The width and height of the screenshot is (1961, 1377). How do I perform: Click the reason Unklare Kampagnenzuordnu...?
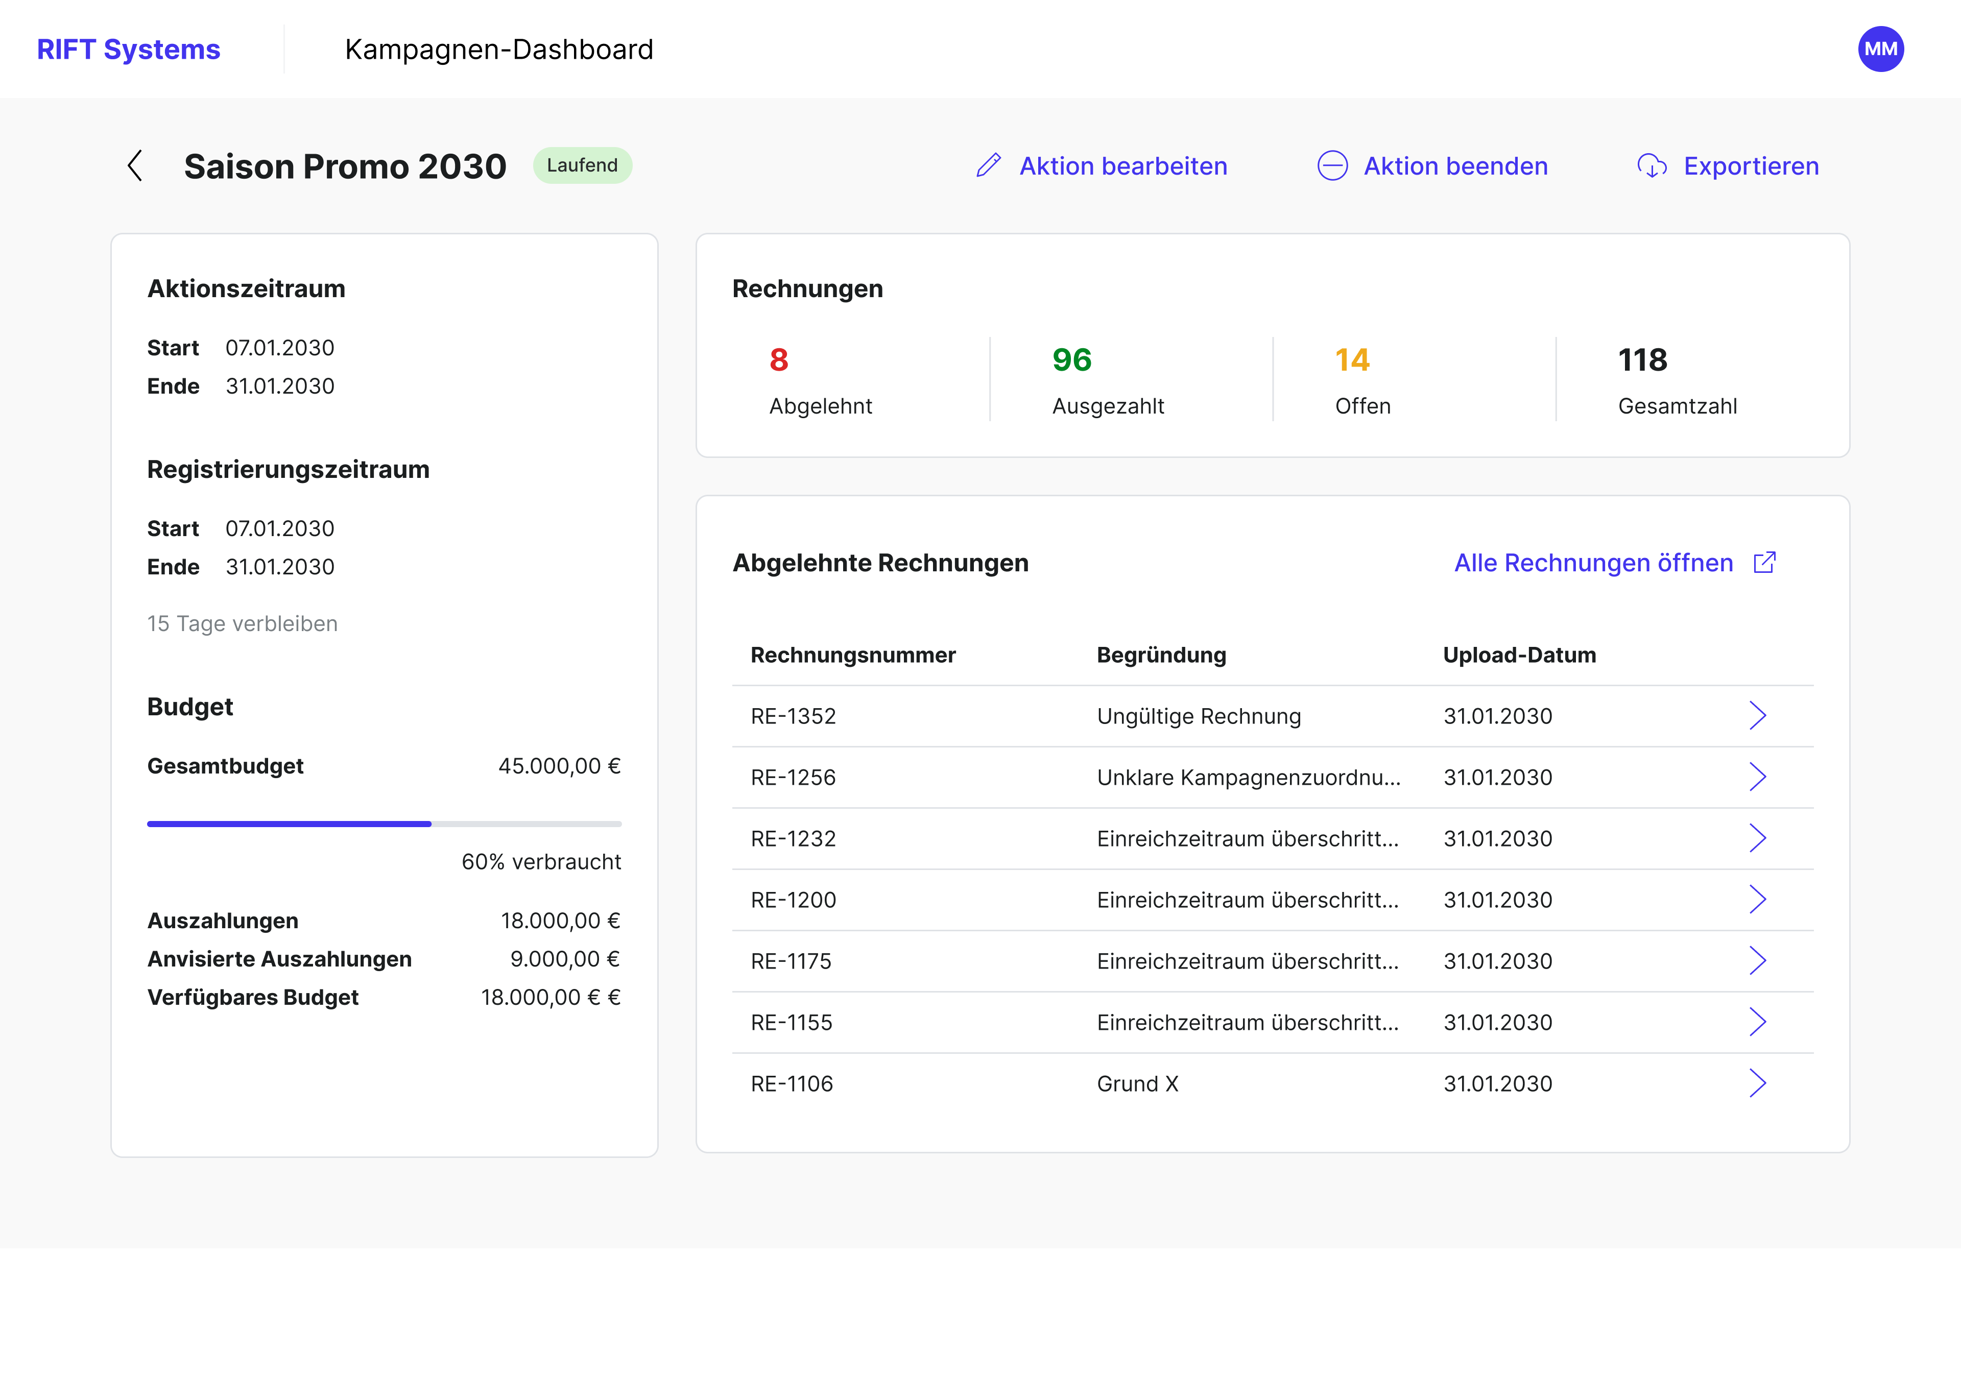(x=1248, y=778)
